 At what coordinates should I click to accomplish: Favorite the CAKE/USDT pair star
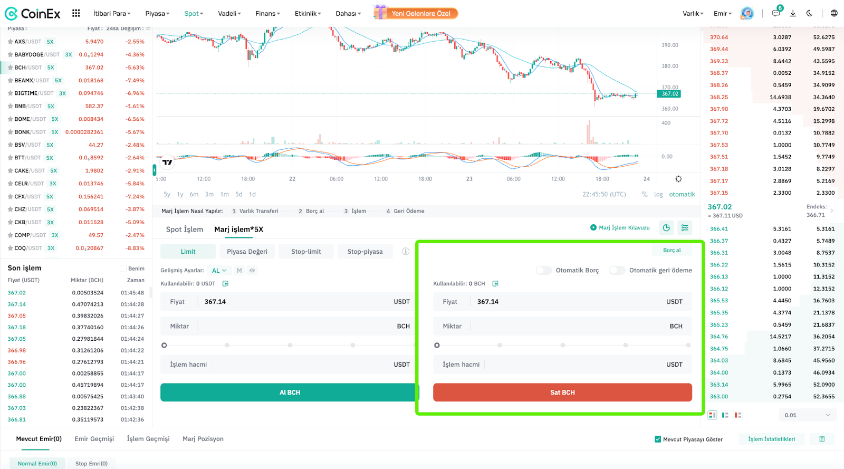(x=10, y=170)
